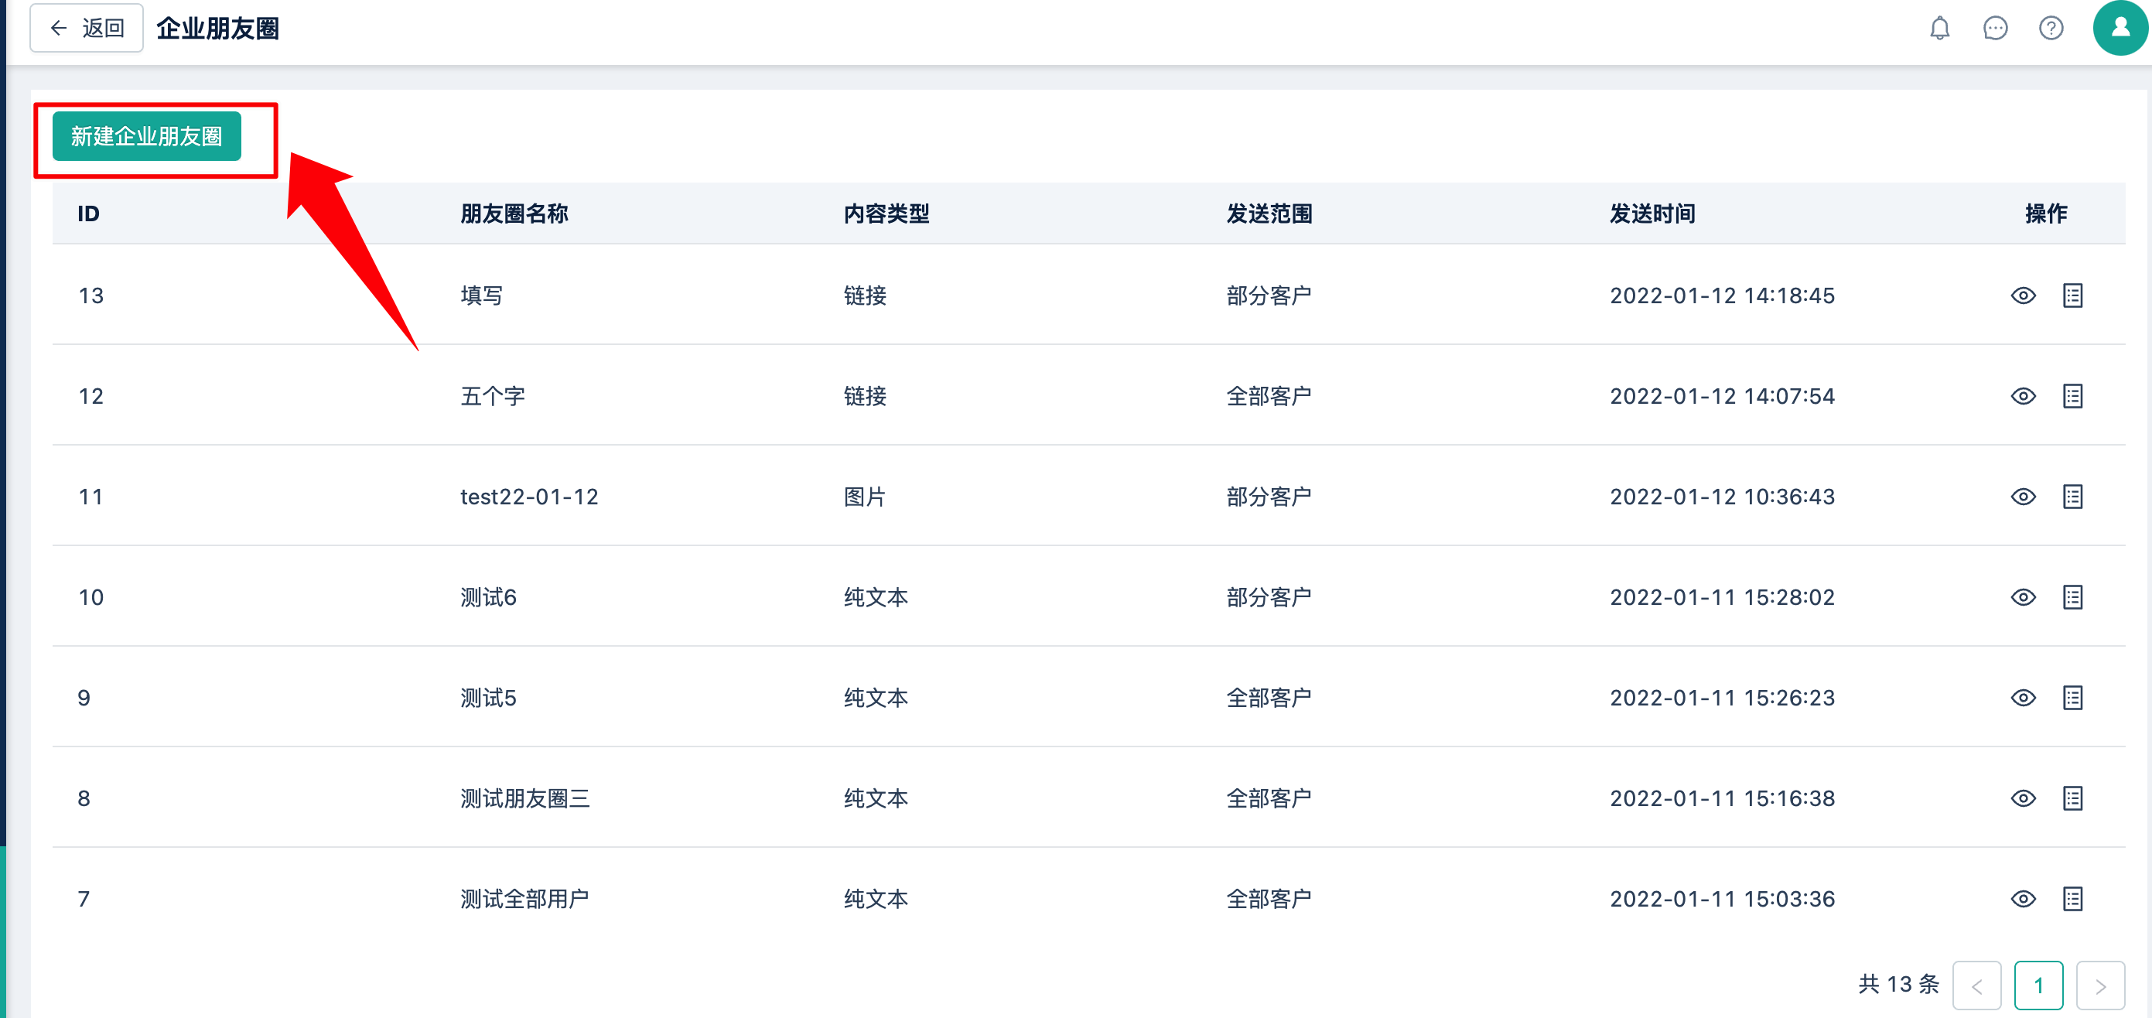The width and height of the screenshot is (2152, 1018).
Task: Click the 发送时间 column header
Action: (1652, 214)
